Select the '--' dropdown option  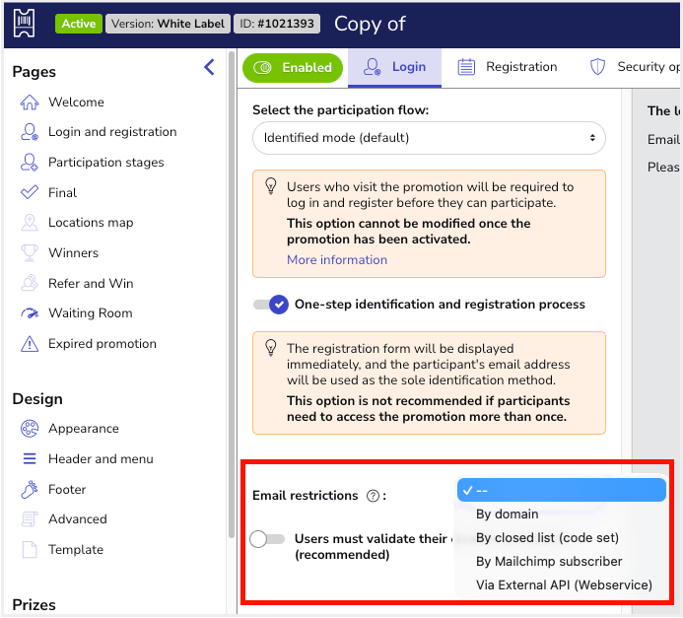562,491
